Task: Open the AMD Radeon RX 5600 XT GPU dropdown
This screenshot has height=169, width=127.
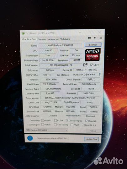Action: [46, 130]
